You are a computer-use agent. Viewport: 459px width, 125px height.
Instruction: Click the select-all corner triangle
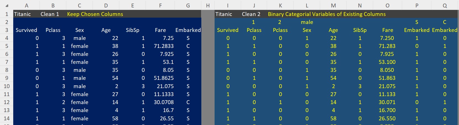(7, 6)
